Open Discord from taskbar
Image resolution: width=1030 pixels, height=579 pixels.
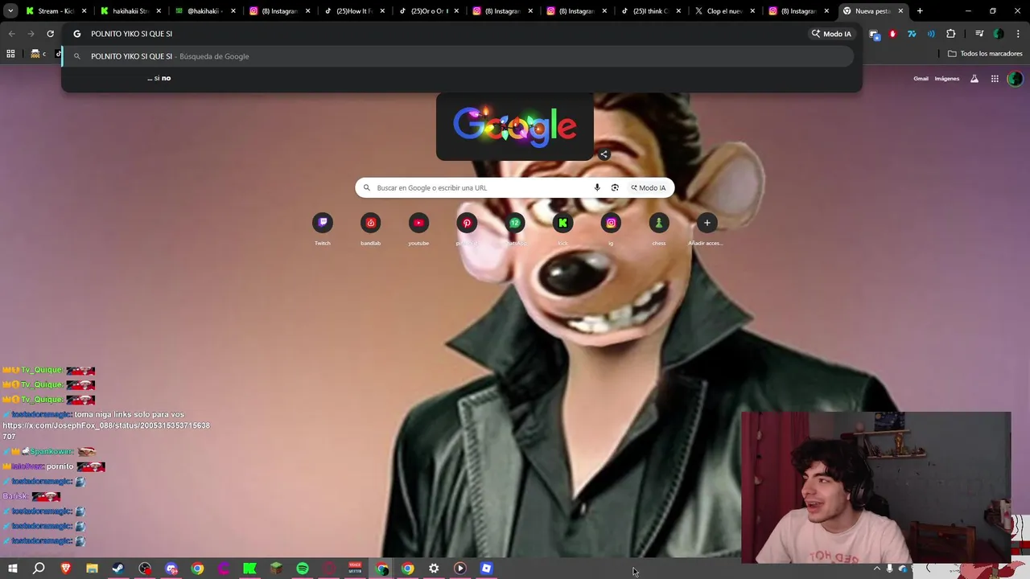pos(171,569)
